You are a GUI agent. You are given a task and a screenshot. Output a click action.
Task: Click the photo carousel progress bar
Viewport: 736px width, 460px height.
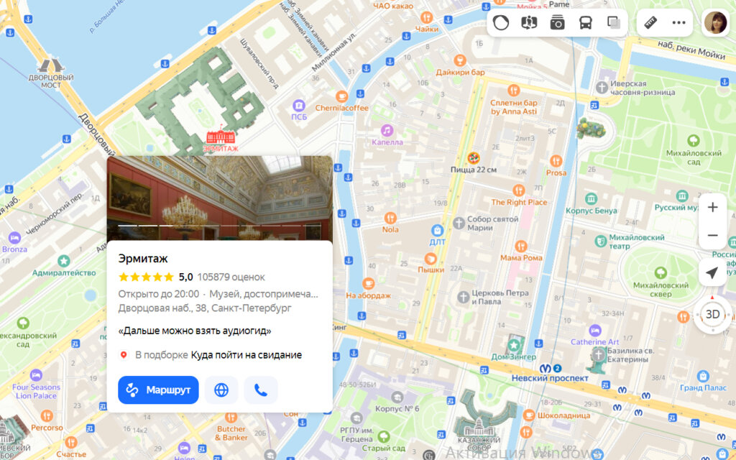click(219, 225)
